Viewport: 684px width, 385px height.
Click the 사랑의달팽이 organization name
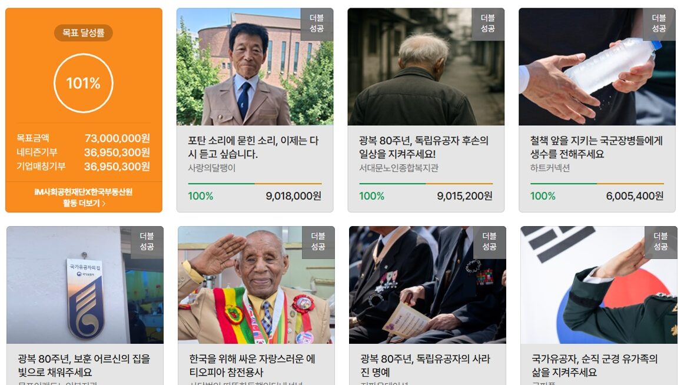pos(211,168)
